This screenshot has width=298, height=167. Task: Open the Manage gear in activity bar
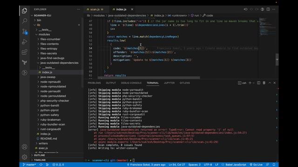tap(24, 157)
